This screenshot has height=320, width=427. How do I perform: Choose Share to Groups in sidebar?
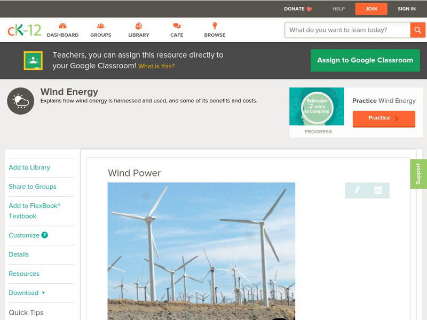coord(33,187)
